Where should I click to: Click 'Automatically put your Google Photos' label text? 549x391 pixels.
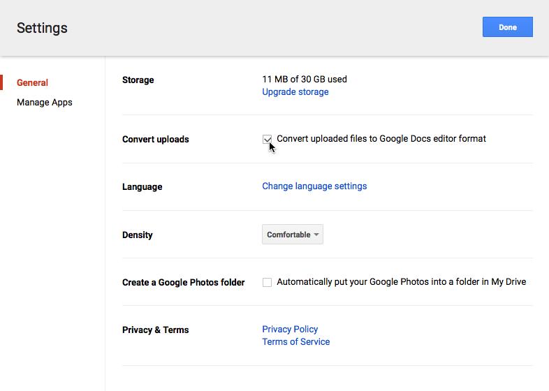click(401, 282)
